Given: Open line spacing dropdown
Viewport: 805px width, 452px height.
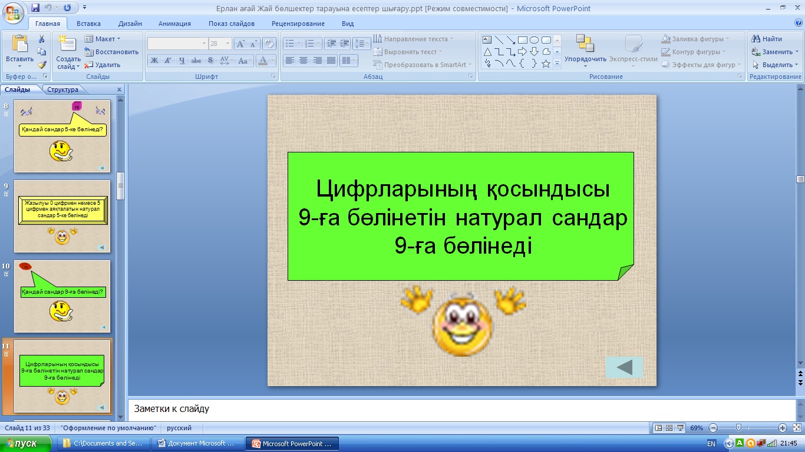Looking at the screenshot, I should (x=362, y=44).
